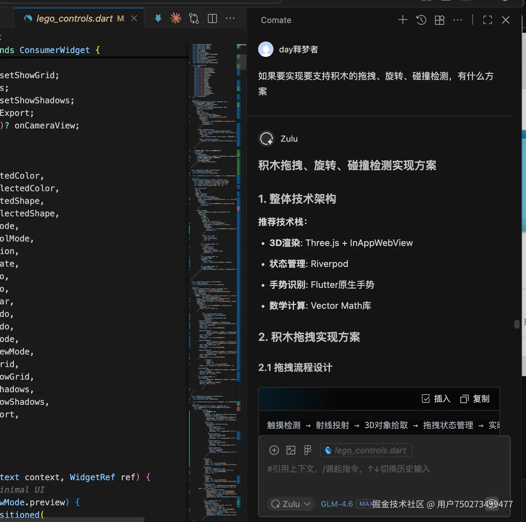Open GLM-4.6 model selector

click(x=336, y=504)
